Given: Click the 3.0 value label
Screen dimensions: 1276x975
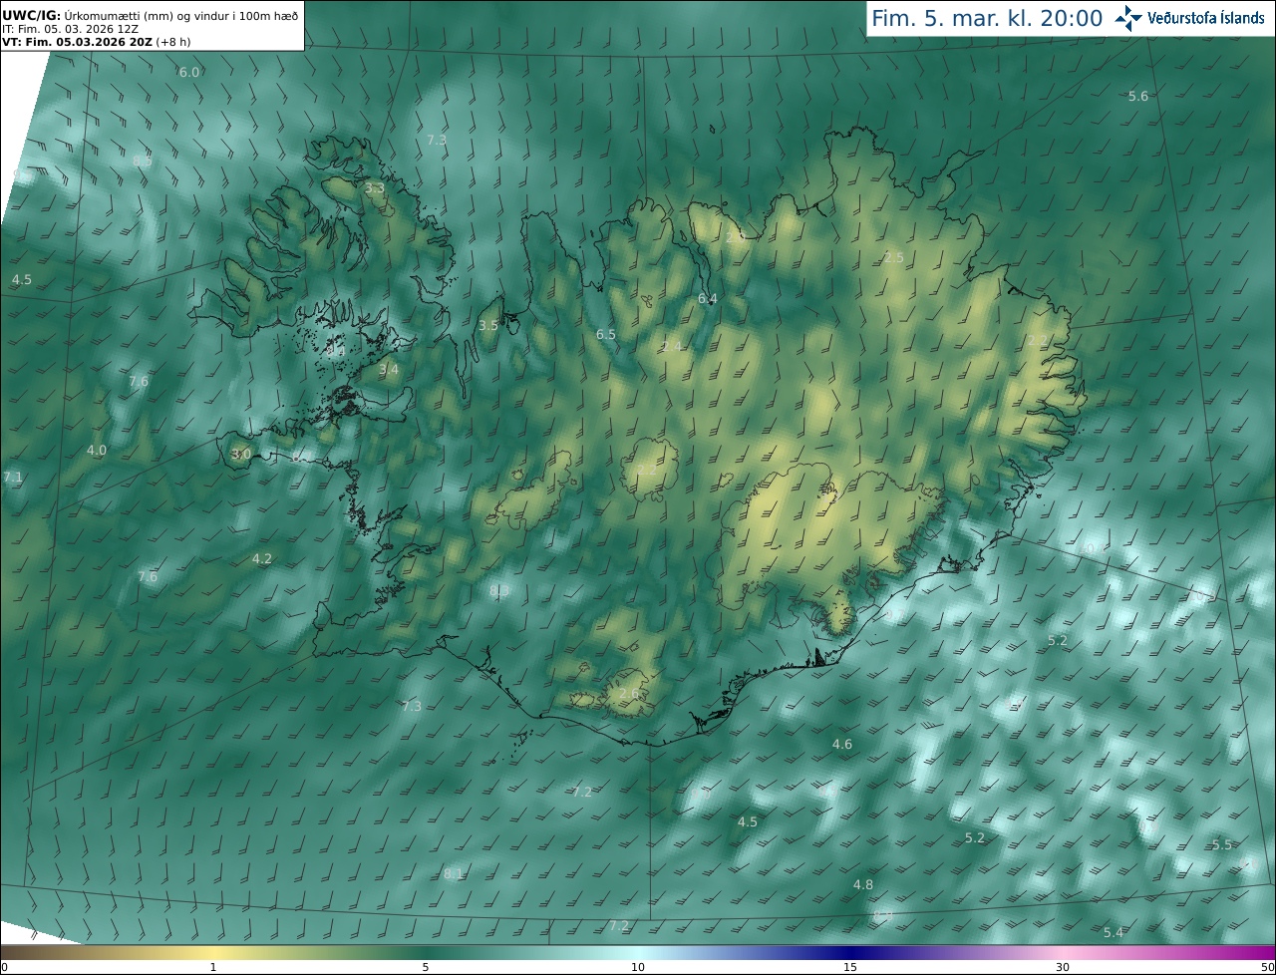Looking at the screenshot, I should click(241, 455).
